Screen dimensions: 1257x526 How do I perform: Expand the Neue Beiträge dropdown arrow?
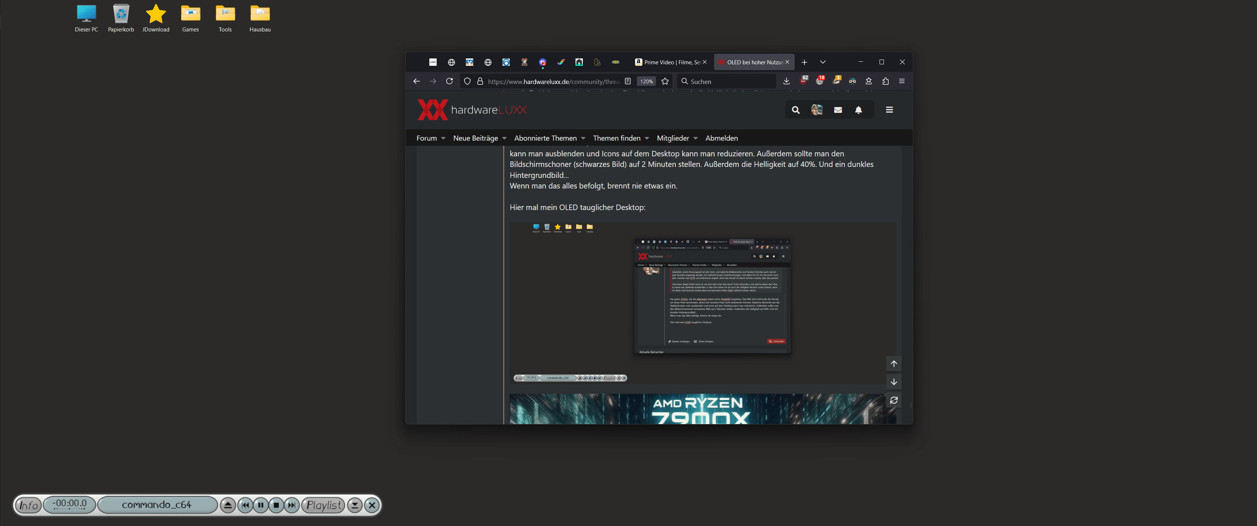504,138
